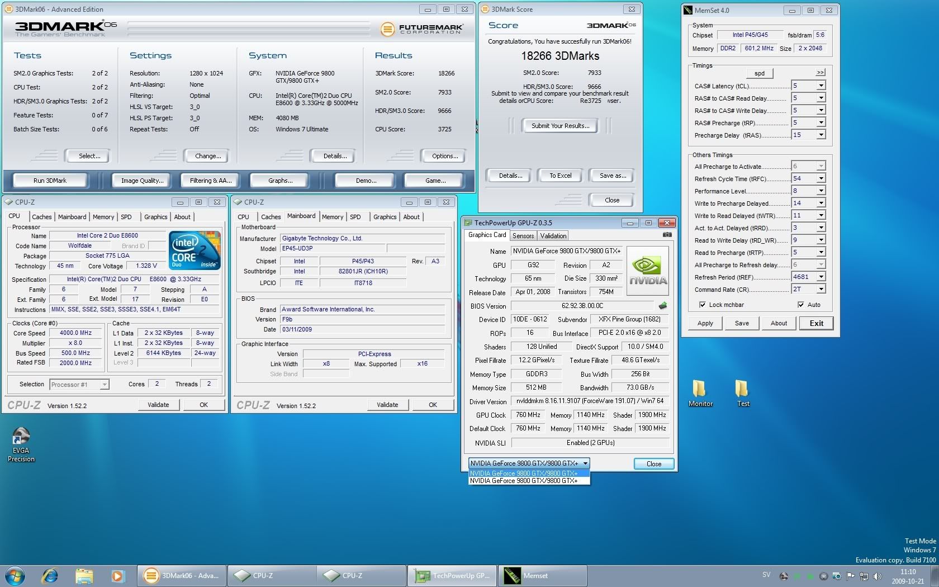Click the Options... button in Results section
The image size is (939, 587).
pos(445,156)
